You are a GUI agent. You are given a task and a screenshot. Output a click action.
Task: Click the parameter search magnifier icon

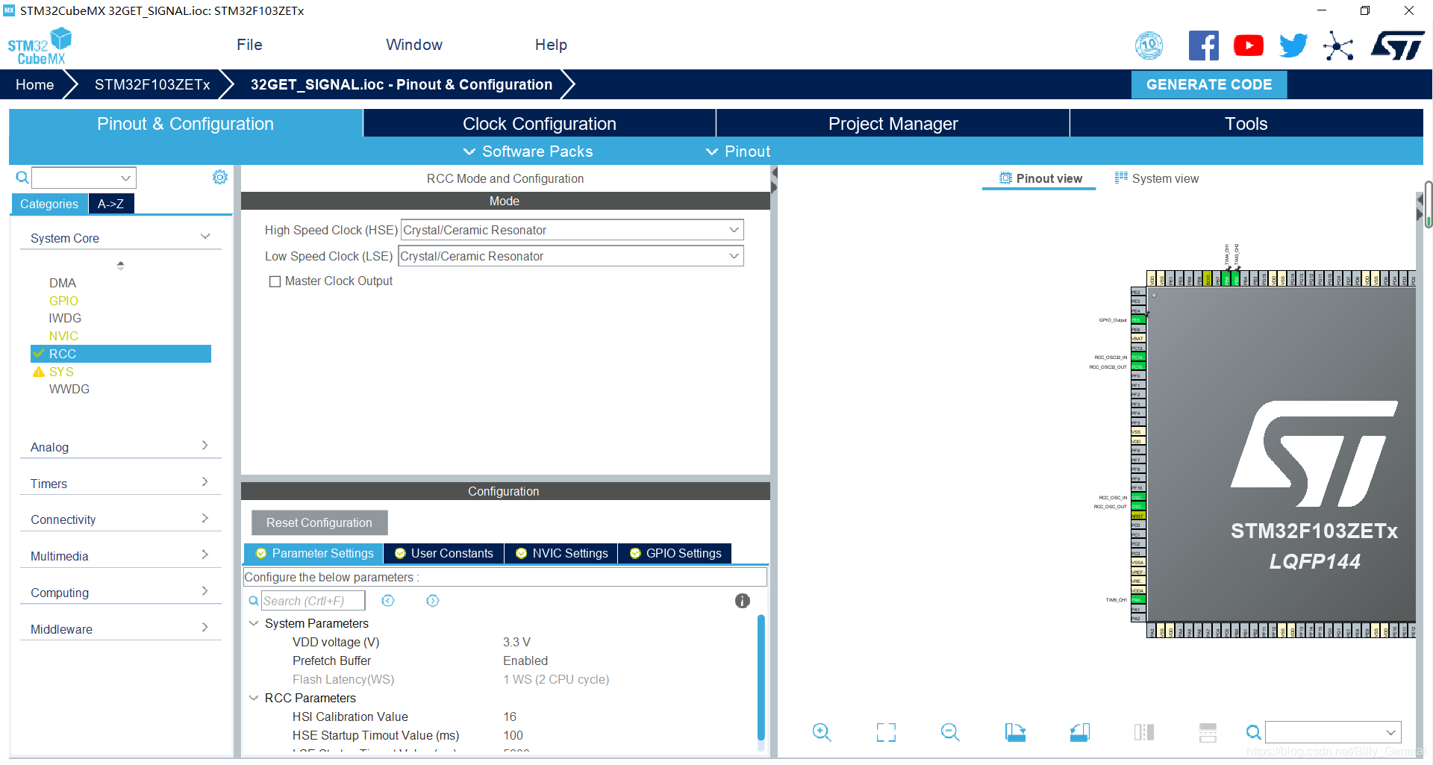pos(254,601)
